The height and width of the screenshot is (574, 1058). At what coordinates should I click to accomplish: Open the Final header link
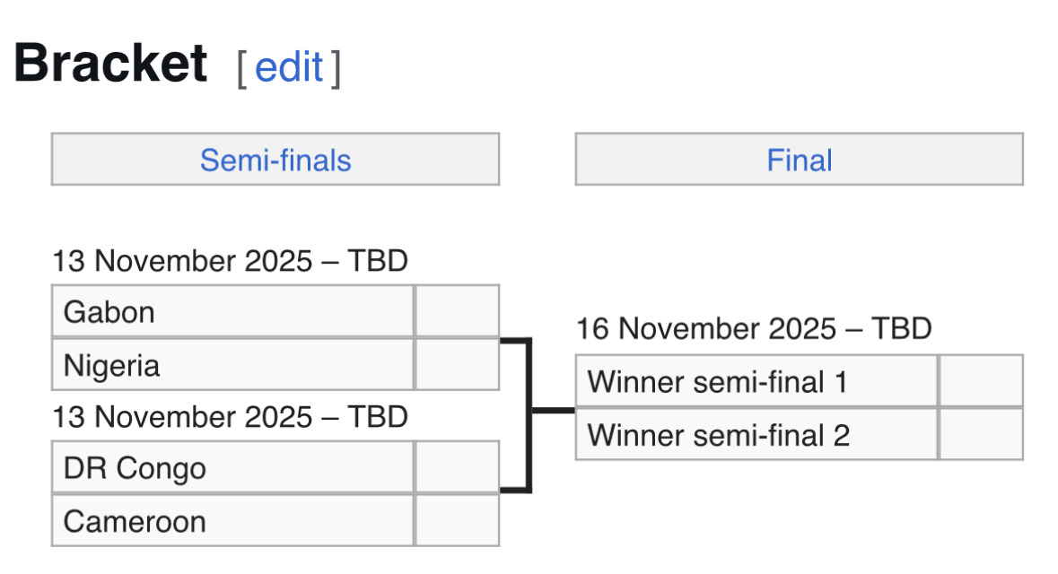799,161
